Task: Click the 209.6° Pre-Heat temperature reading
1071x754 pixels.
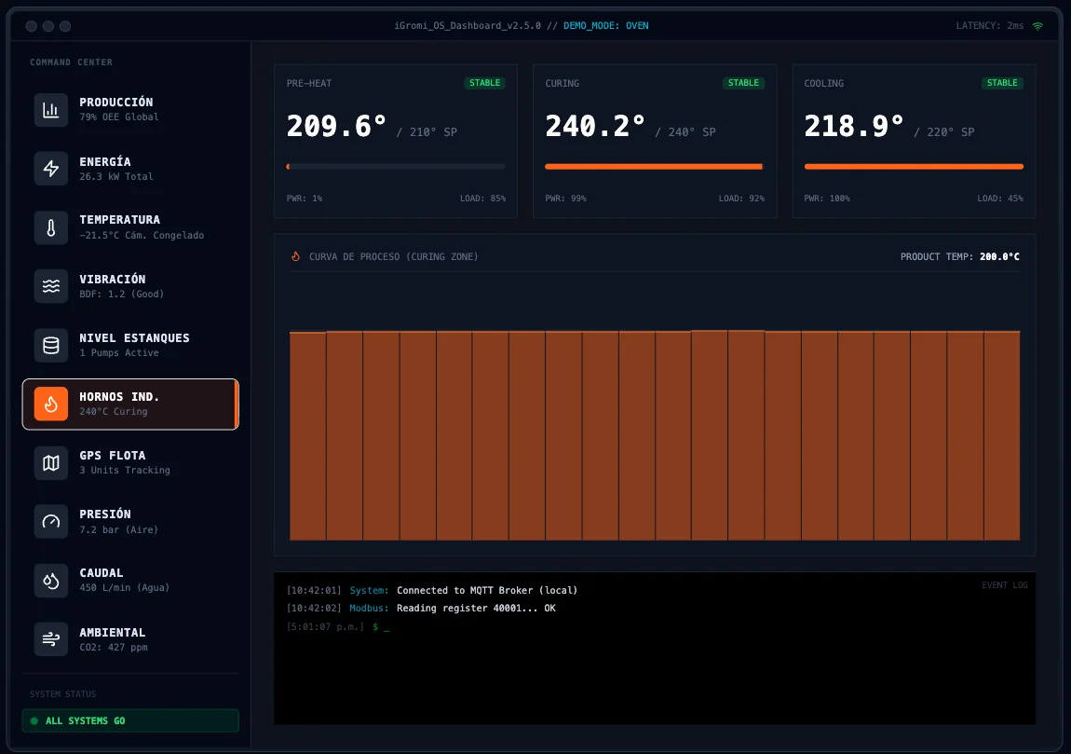Action: [x=337, y=126]
